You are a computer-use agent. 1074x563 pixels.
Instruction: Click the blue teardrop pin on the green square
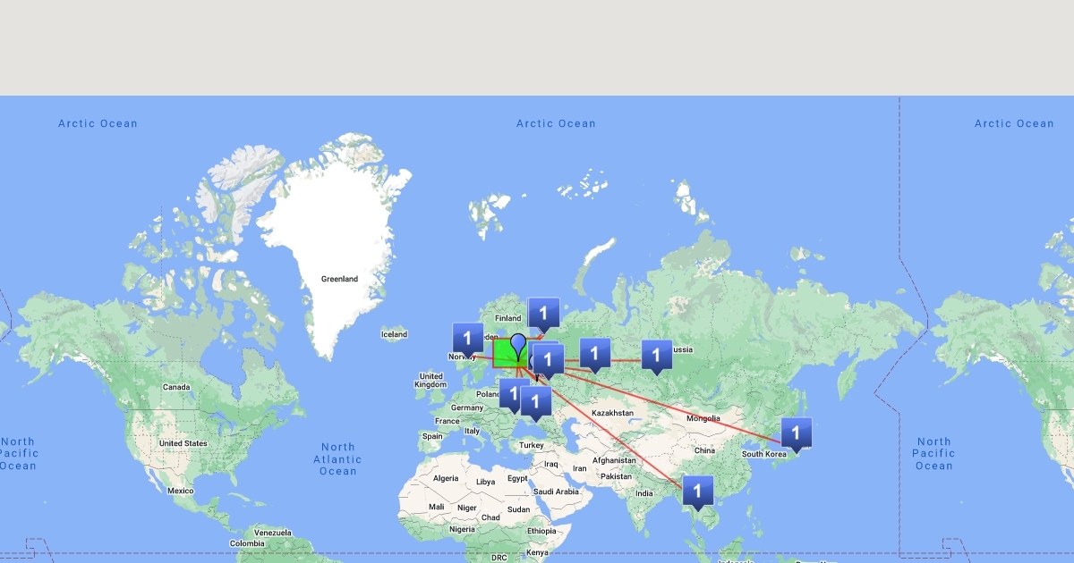pyautogui.click(x=518, y=345)
